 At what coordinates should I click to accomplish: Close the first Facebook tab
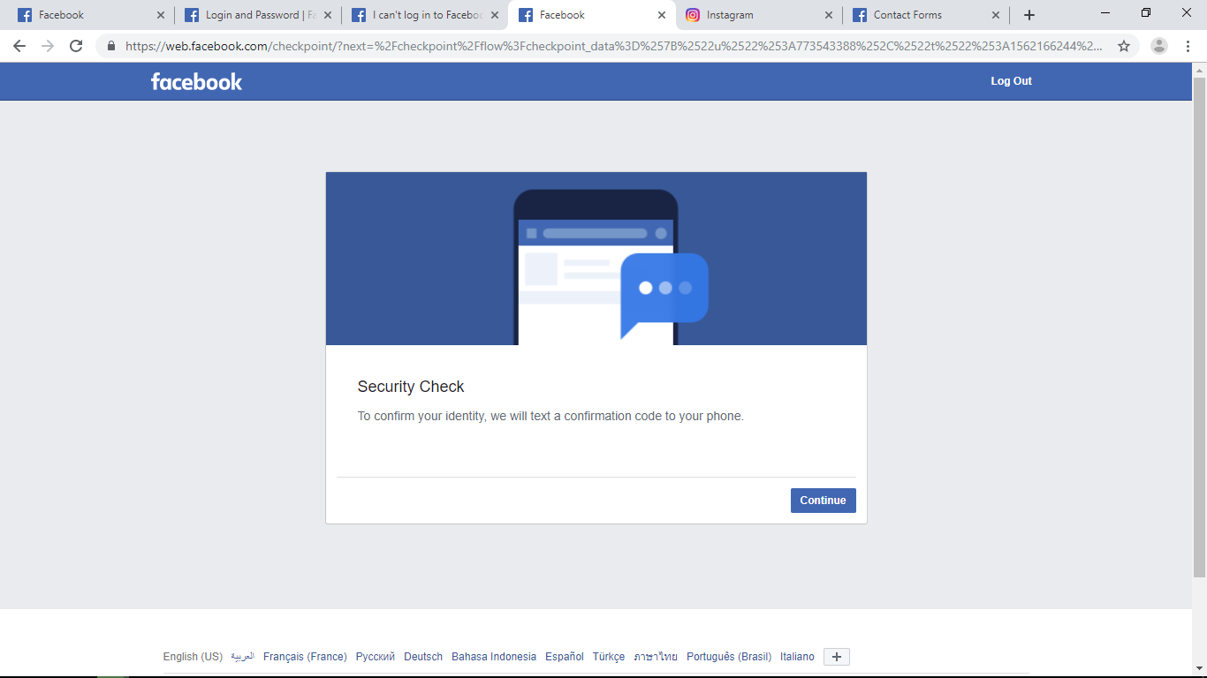[x=160, y=15]
